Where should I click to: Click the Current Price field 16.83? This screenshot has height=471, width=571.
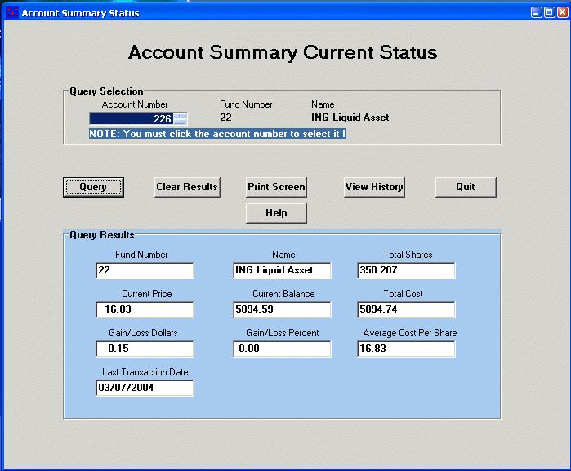coord(145,309)
